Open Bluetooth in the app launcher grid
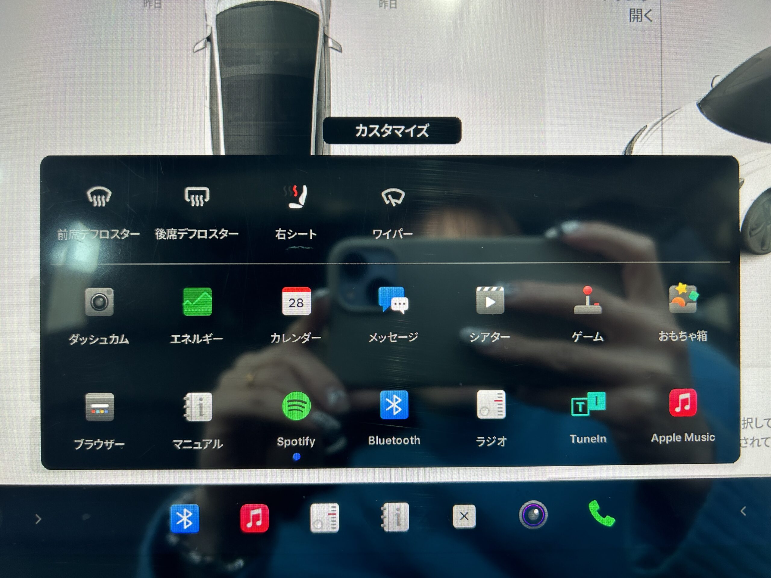This screenshot has height=578, width=771. click(x=394, y=405)
